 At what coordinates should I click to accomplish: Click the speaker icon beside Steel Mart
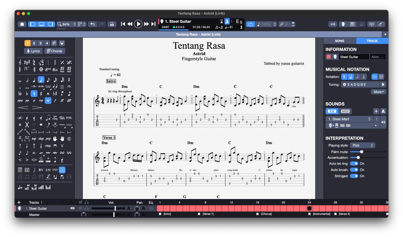tap(383, 122)
